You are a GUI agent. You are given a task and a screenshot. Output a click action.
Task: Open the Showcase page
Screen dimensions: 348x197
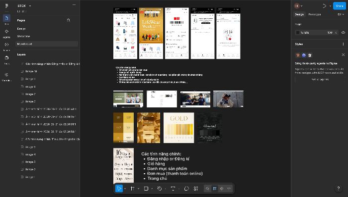point(23,36)
